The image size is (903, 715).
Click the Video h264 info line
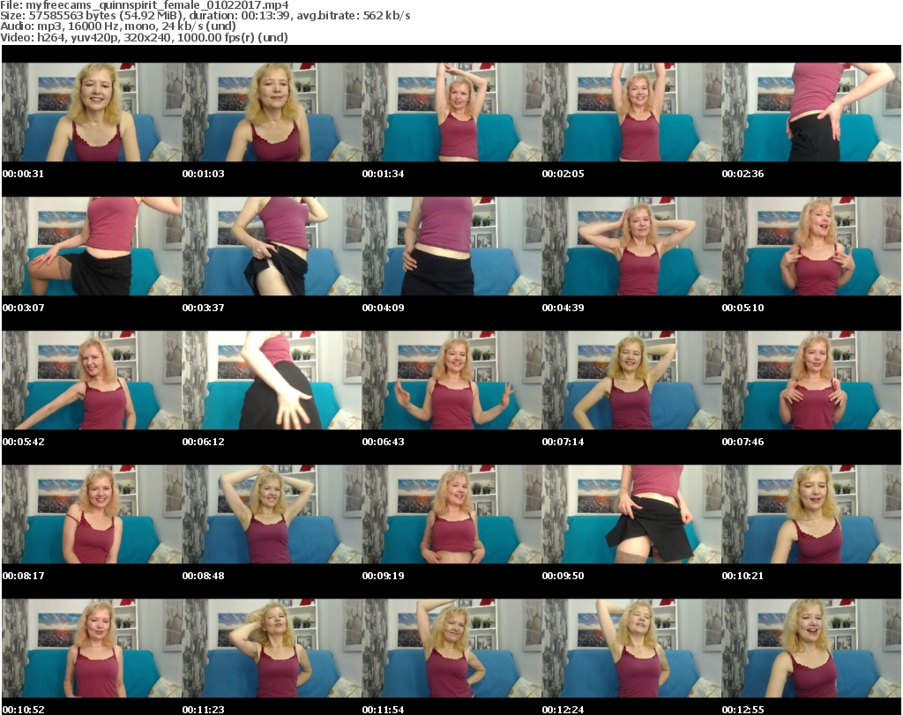point(144,37)
